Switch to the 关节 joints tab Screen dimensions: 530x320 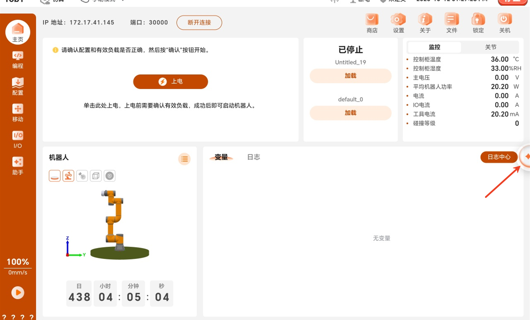491,47
